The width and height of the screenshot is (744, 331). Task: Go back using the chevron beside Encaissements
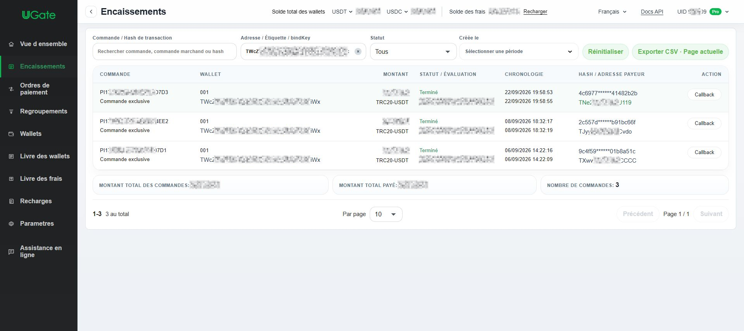pos(91,12)
